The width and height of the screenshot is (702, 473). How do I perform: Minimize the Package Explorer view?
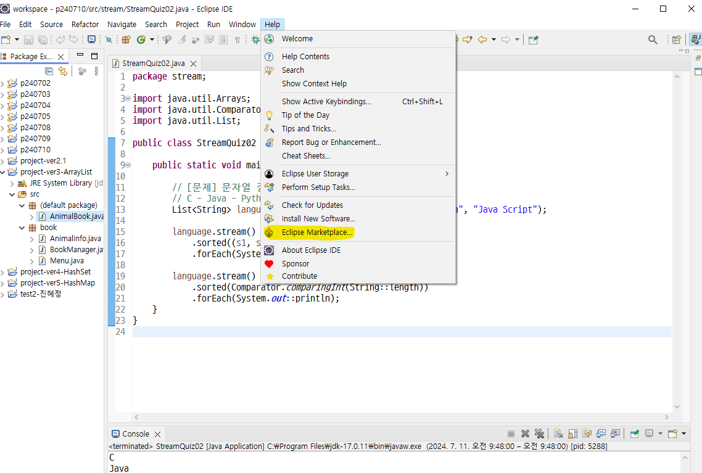point(80,55)
